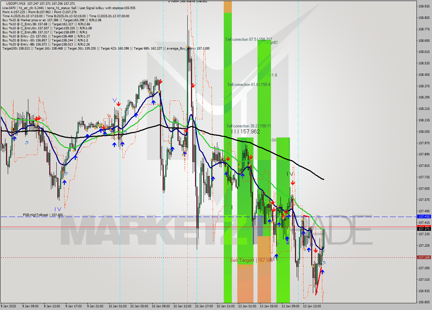
Task: Click the 157.575 price scale label
Action: pos(424,199)
